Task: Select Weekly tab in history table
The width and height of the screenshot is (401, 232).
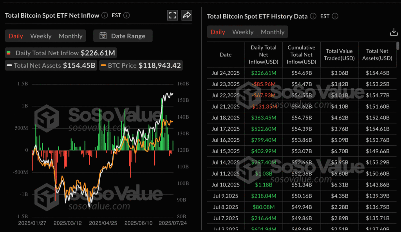Action: 243,32
